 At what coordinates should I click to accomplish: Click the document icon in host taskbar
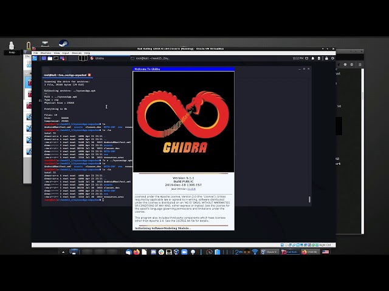[x=144, y=252]
